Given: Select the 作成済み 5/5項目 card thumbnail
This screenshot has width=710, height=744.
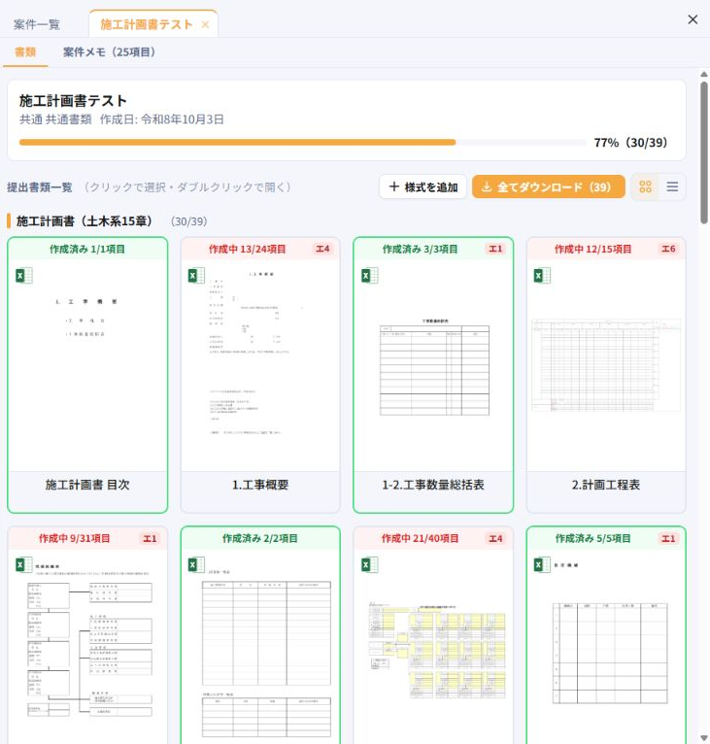Looking at the screenshot, I should [x=606, y=646].
